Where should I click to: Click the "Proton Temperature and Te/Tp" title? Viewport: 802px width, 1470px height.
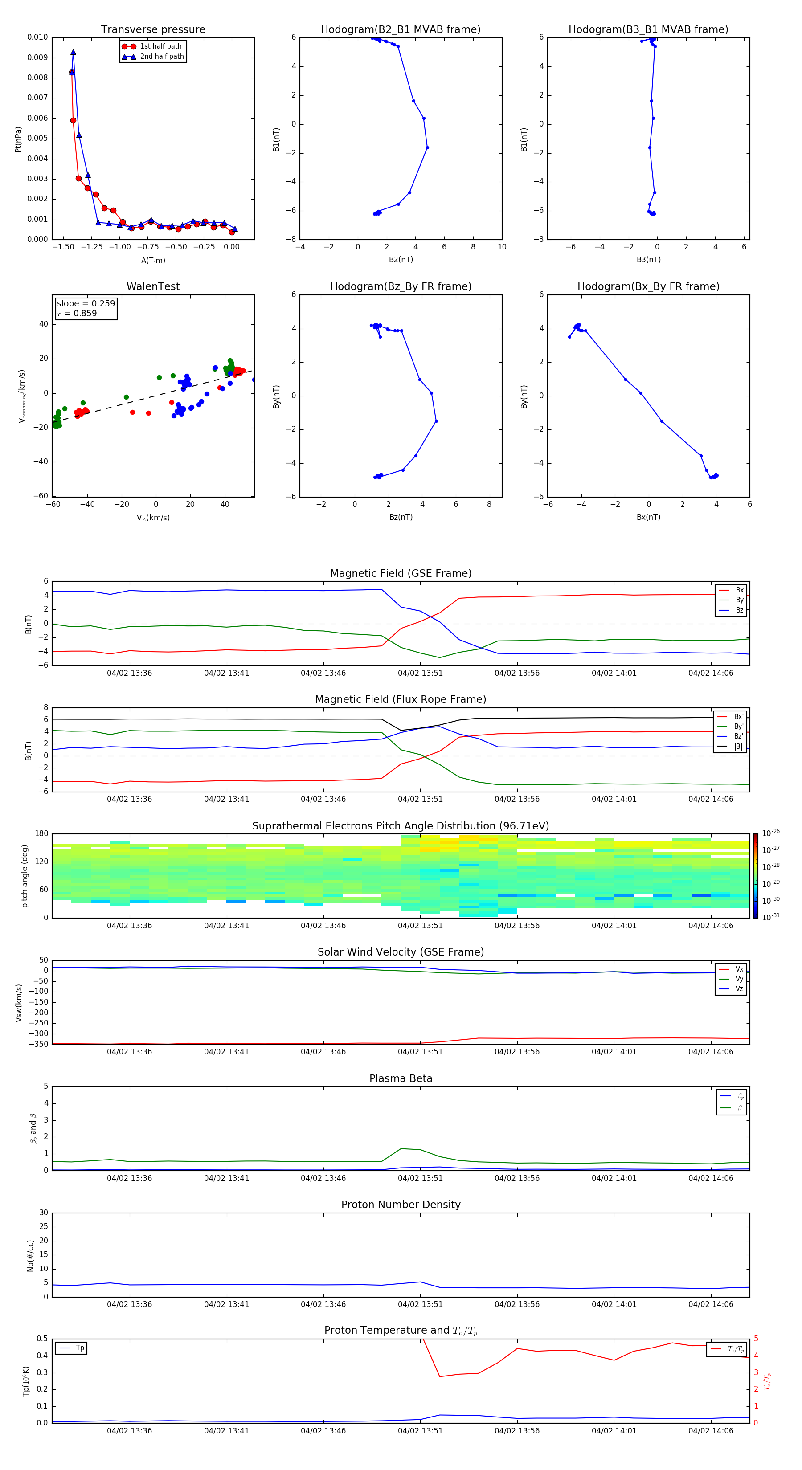click(401, 1331)
